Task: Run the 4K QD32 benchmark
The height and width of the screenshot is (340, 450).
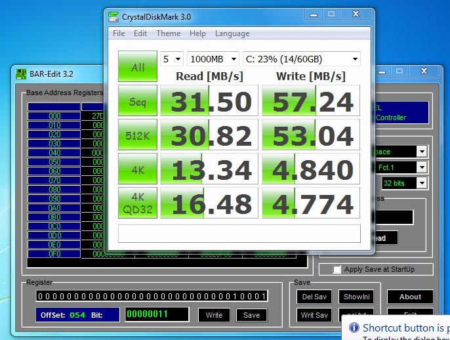Action: pos(138,203)
